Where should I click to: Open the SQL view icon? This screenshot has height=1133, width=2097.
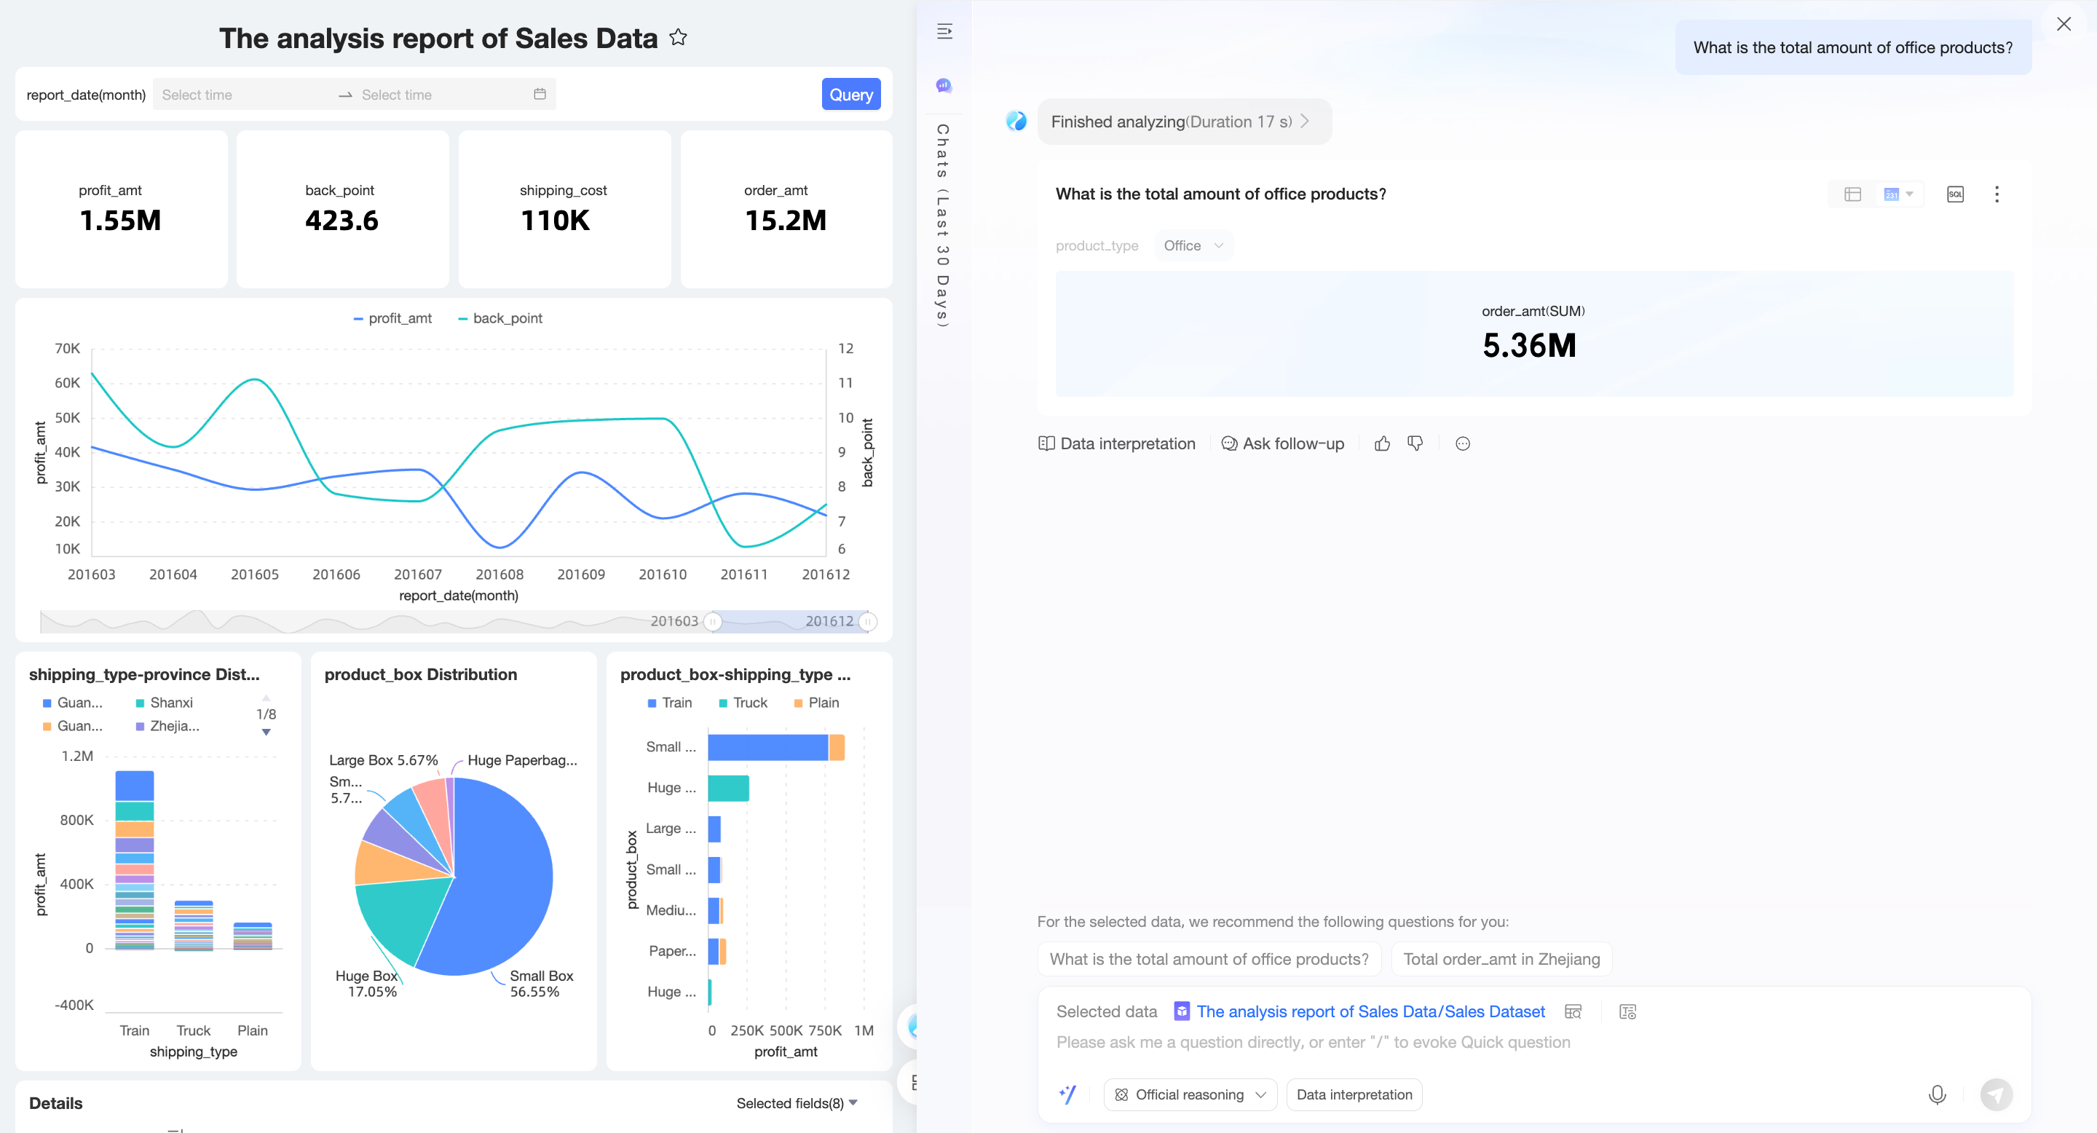1954,194
